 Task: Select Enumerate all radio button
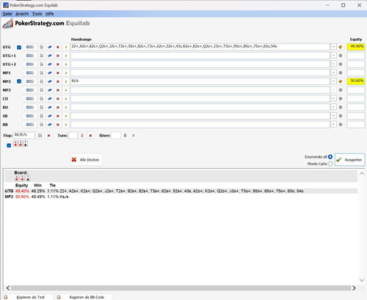click(330, 157)
